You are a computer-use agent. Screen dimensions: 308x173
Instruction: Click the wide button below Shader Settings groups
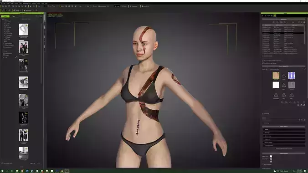pyautogui.click(x=284, y=149)
